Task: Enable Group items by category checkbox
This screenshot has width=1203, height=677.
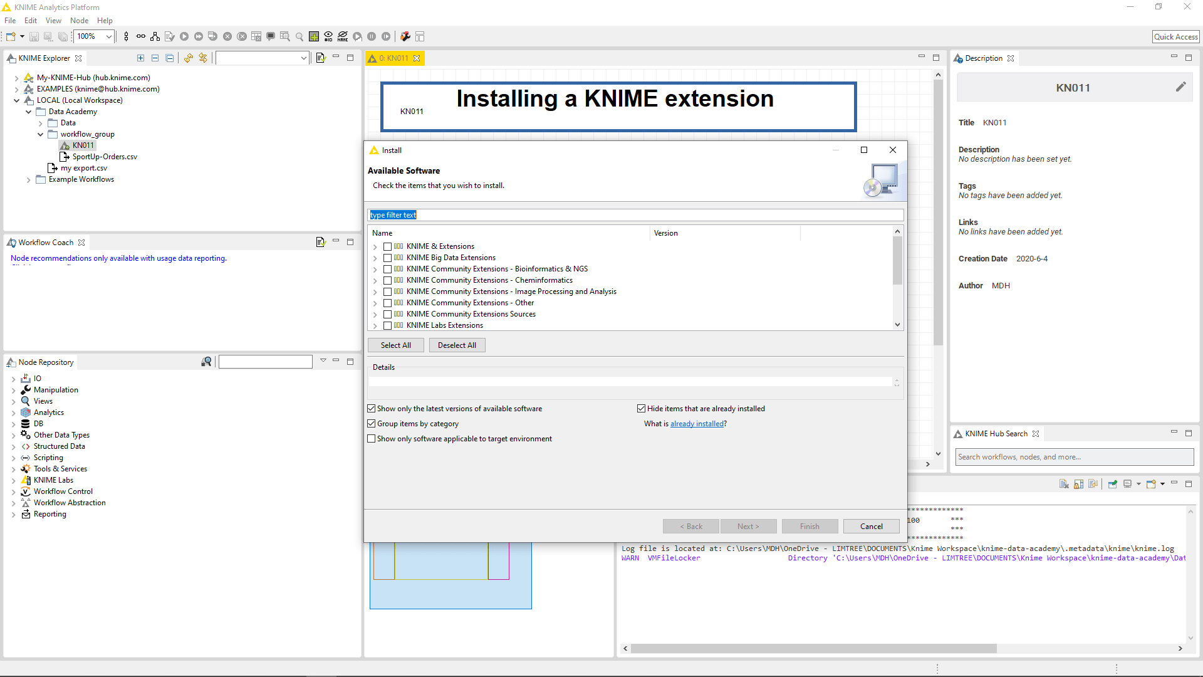Action: (372, 423)
